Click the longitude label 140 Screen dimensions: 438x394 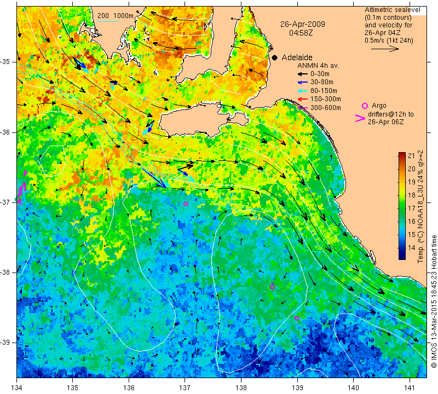click(353, 387)
